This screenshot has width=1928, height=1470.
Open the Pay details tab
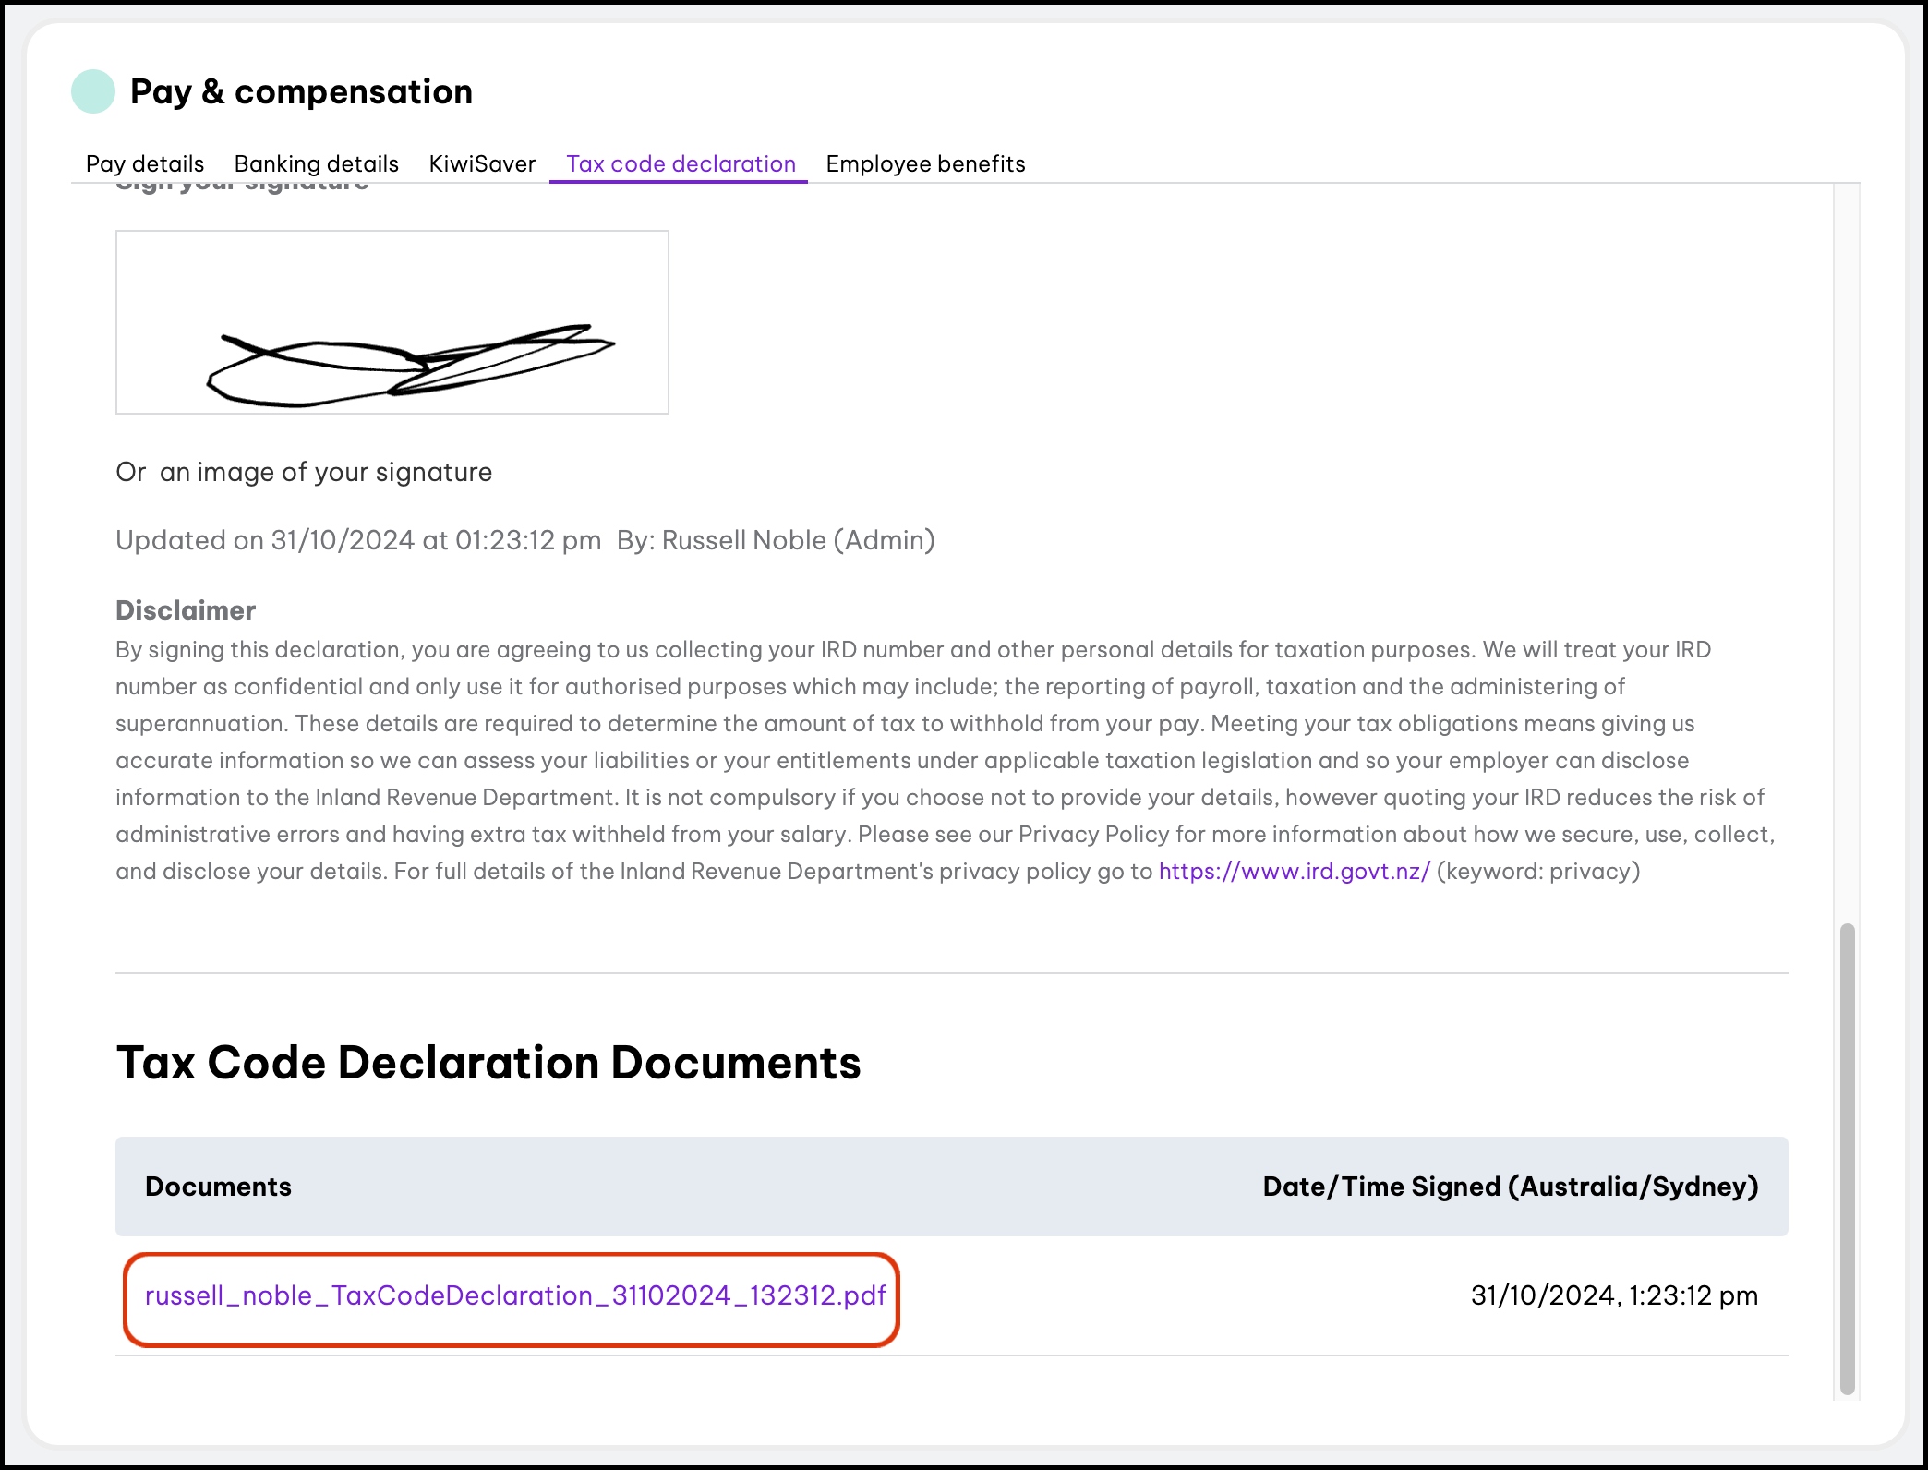tap(145, 163)
